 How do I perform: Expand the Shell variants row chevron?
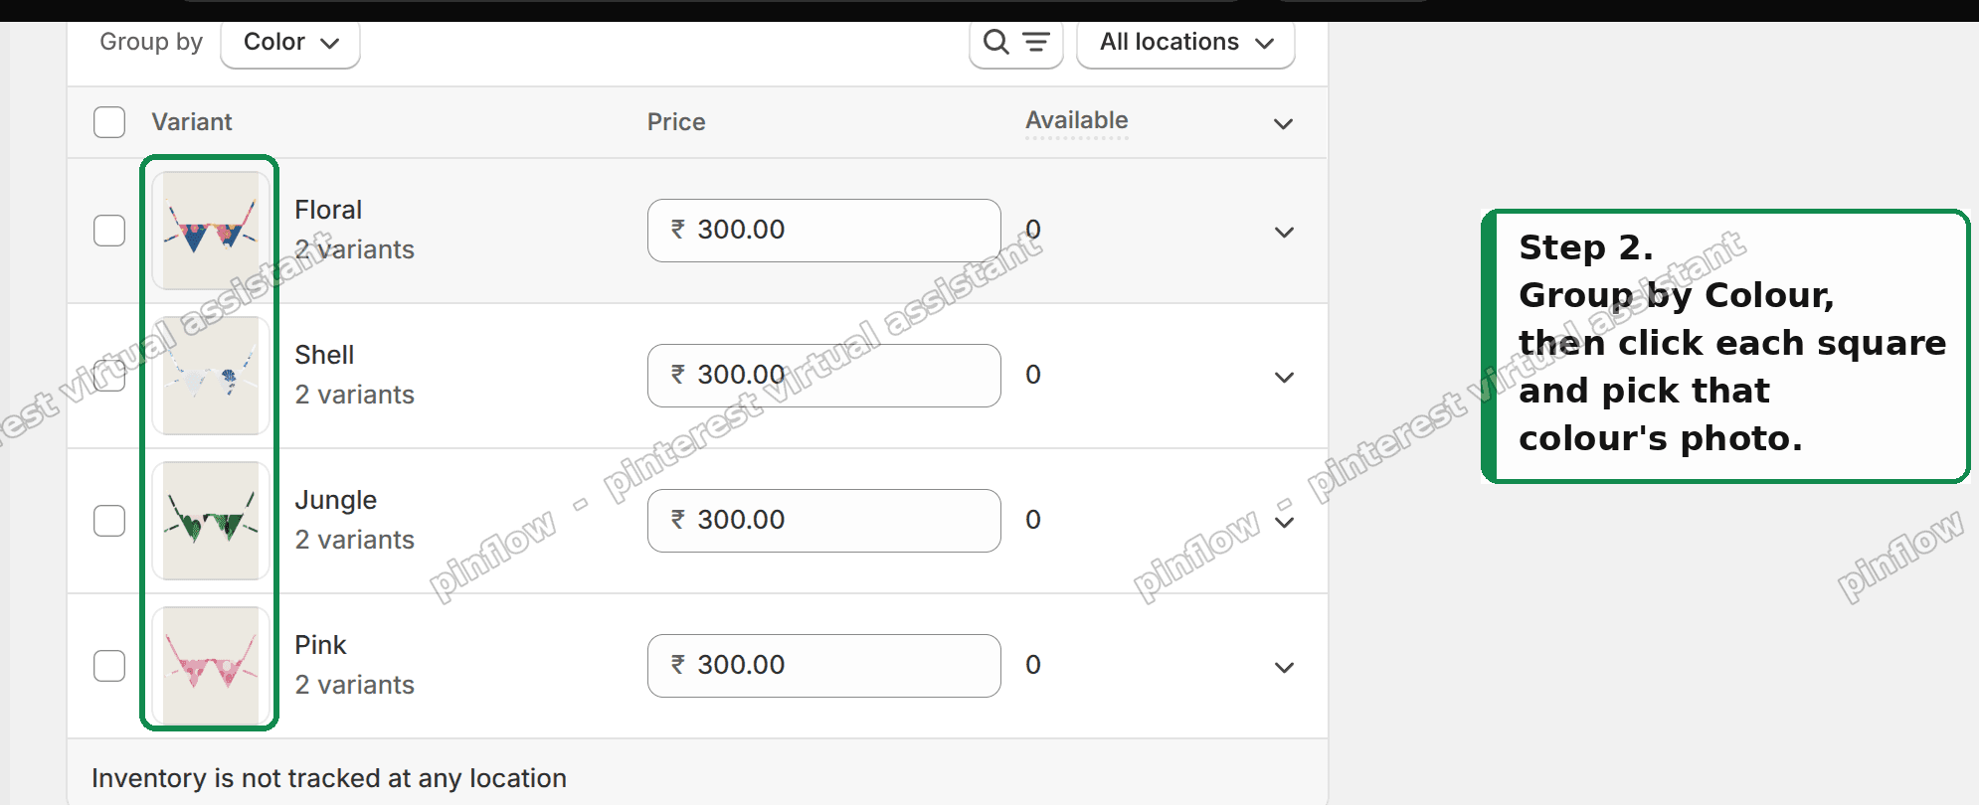[x=1284, y=378]
